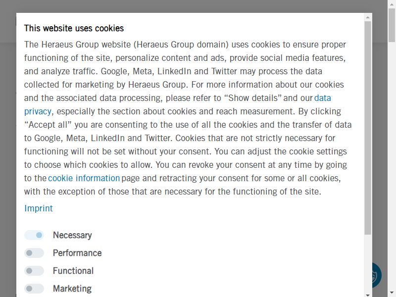Click the Marketing label text
The width and height of the screenshot is (396, 297).
tap(72, 289)
